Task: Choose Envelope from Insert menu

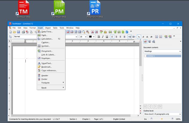Action: (51, 58)
